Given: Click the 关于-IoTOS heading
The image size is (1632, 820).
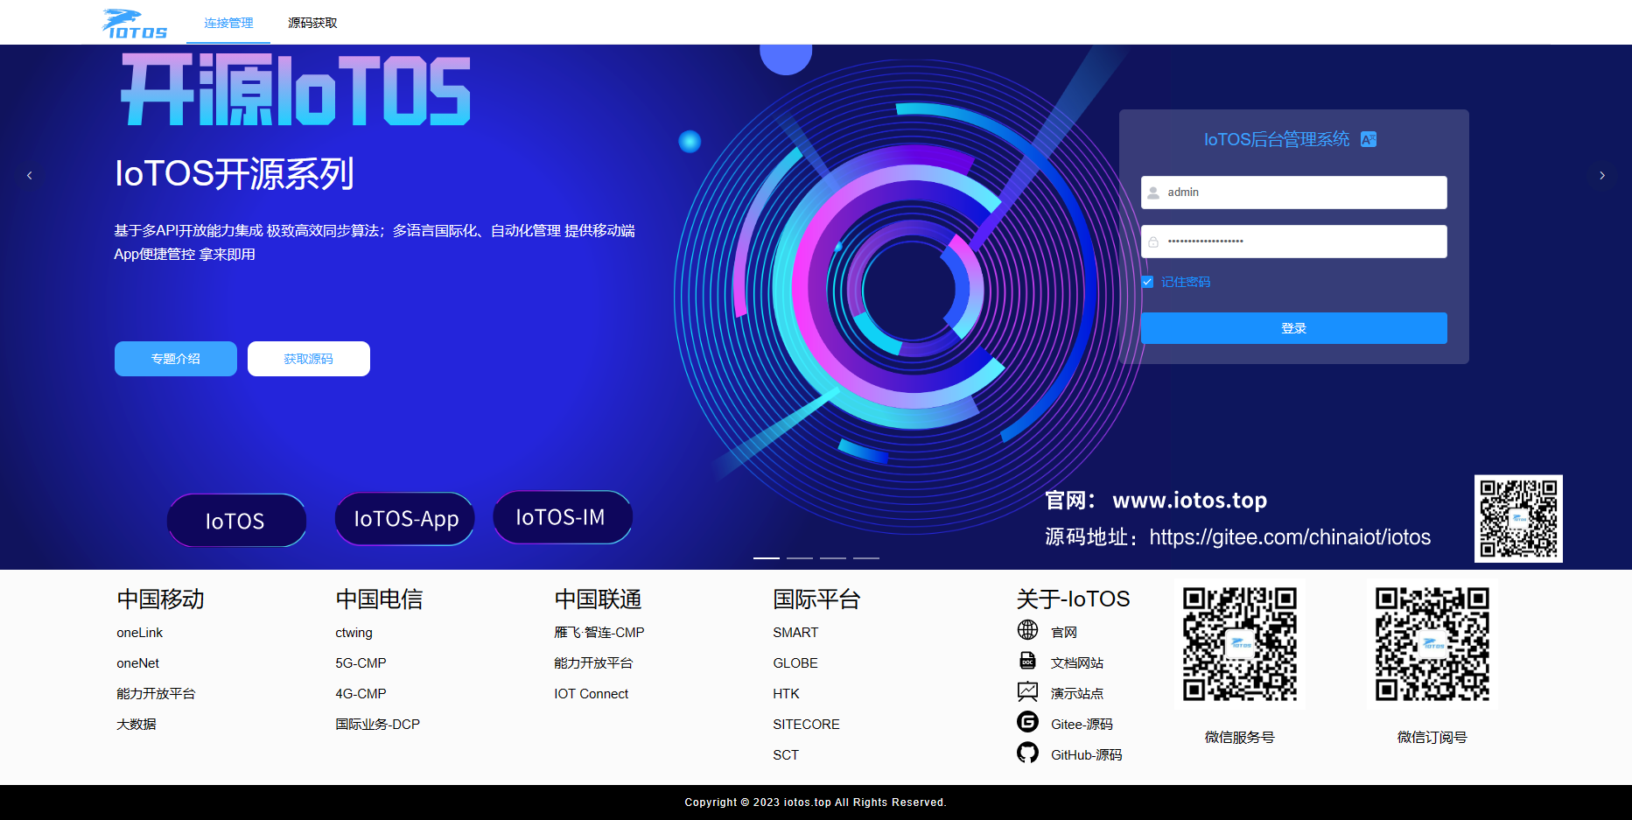Looking at the screenshot, I should 1073,599.
